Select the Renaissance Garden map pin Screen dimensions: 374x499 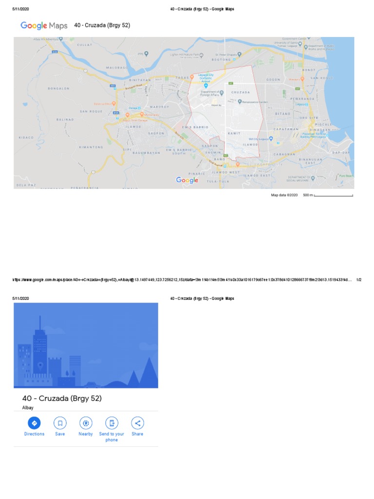[240, 102]
